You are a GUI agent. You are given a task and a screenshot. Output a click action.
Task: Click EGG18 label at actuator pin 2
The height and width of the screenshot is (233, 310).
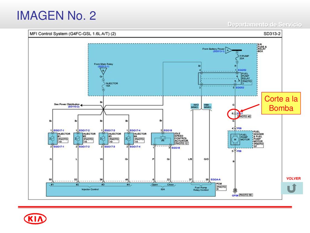click(168, 130)
